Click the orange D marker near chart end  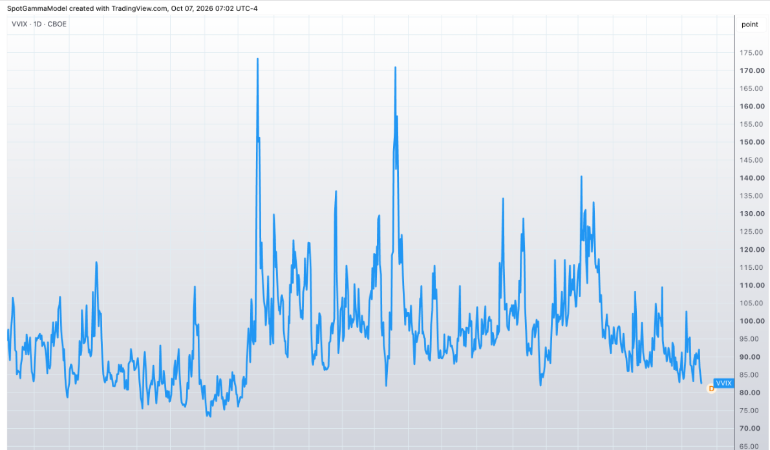click(x=711, y=389)
